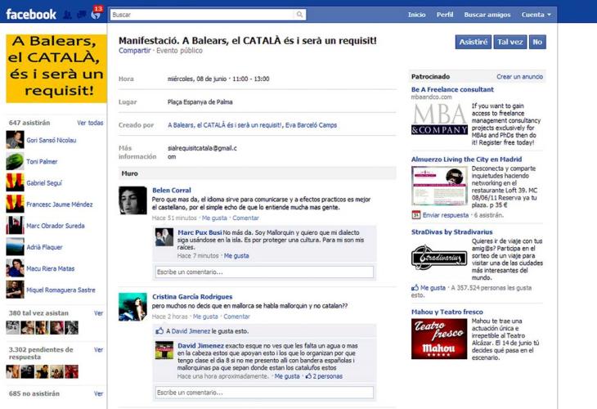Click the Stradivarius ad logo
The image size is (597, 409).
click(439, 258)
